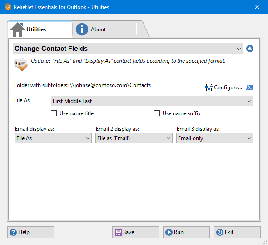Image resolution: width=268 pixels, height=245 pixels.
Task: Select the Utilities tab
Action: [x=40, y=29]
